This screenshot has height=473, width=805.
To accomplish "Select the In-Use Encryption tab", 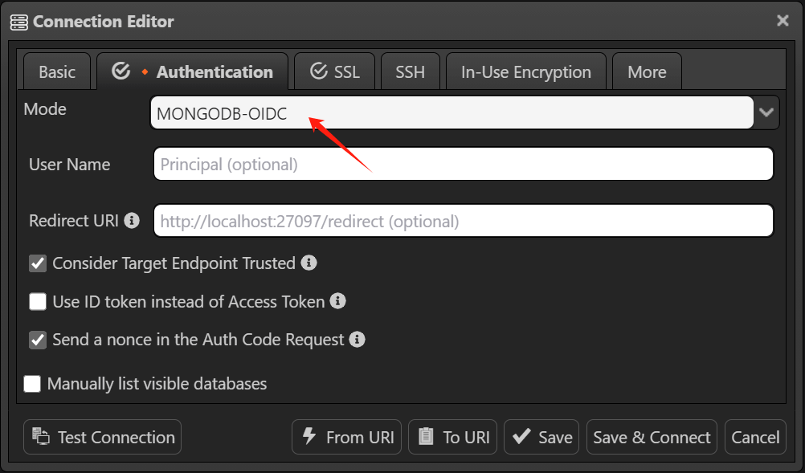I will point(525,72).
